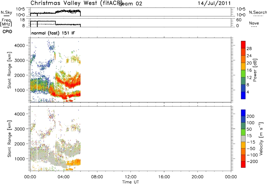Click the "28" label on the power scale

(249, 48)
